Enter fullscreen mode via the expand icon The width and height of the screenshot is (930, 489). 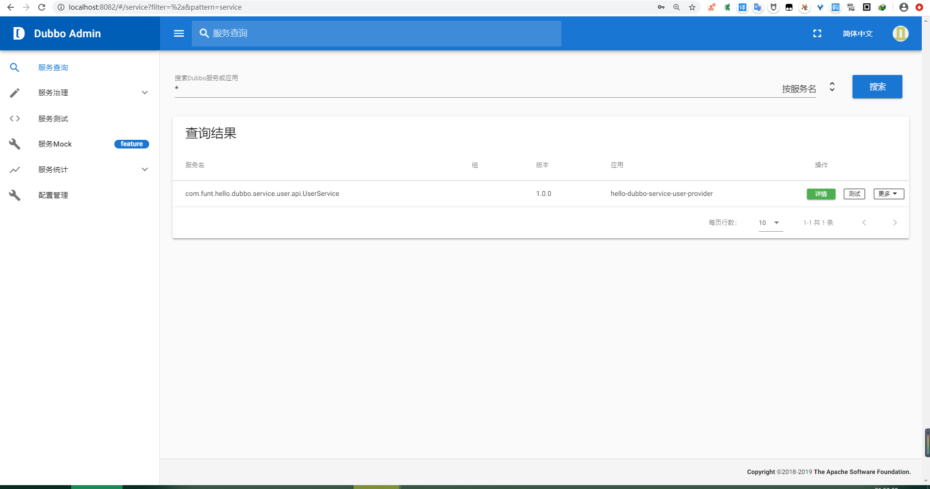[x=817, y=33]
